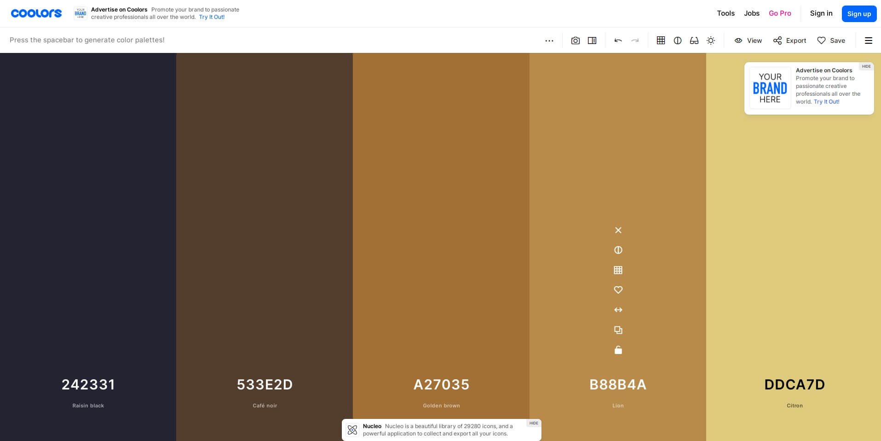Open the hamburger menu on the right

click(x=869, y=41)
